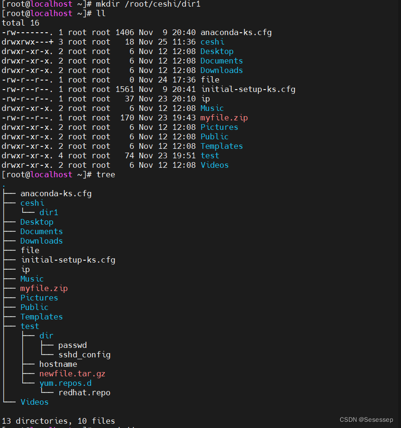Image resolution: width=401 pixels, height=428 pixels.
Task: Select 'Documents' in the ll listing
Action: pos(222,61)
